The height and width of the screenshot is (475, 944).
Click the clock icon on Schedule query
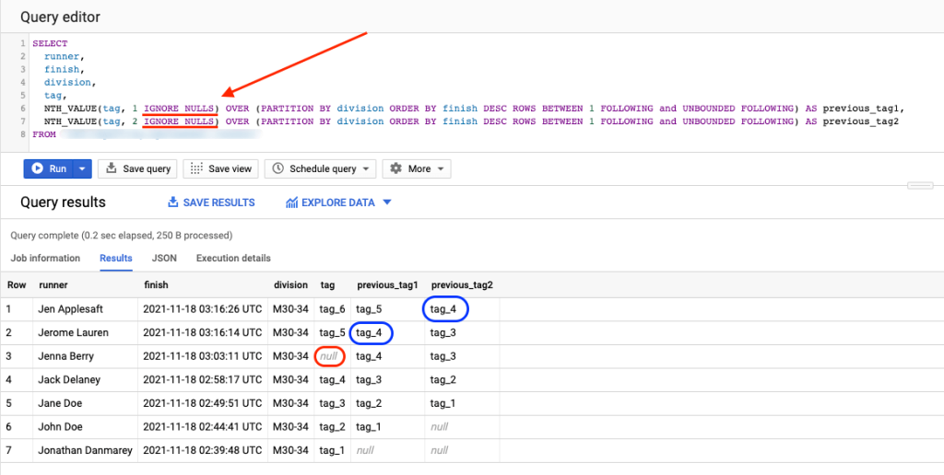click(x=277, y=169)
